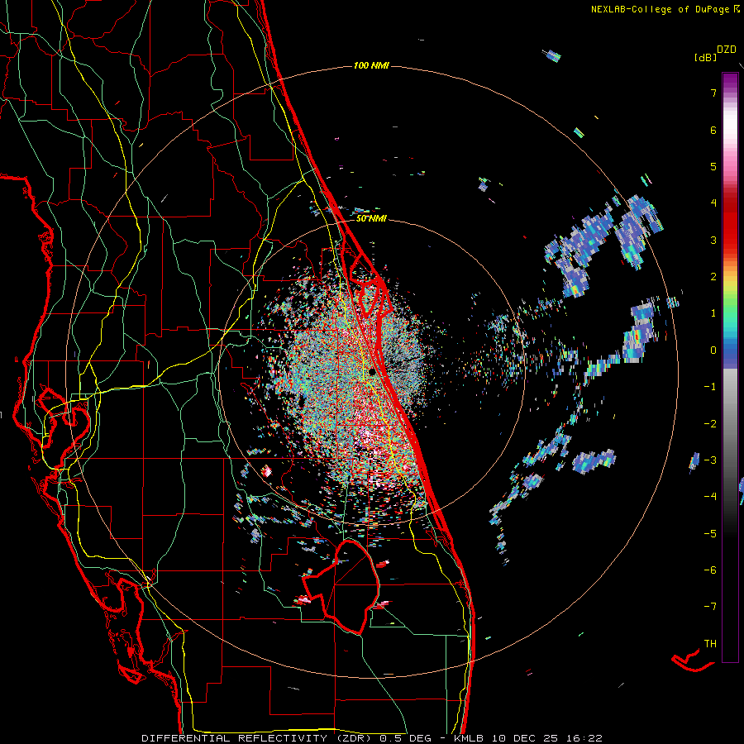The width and height of the screenshot is (744, 744).
Task: Click the 100 NMI range ring label
Action: click(x=371, y=65)
